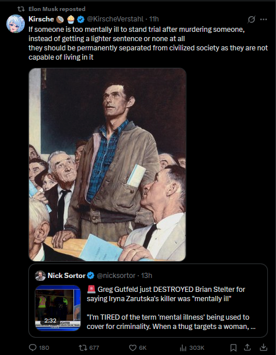The width and height of the screenshot is (276, 355).
Task: Download the post using download icon
Action: pyautogui.click(x=263, y=347)
